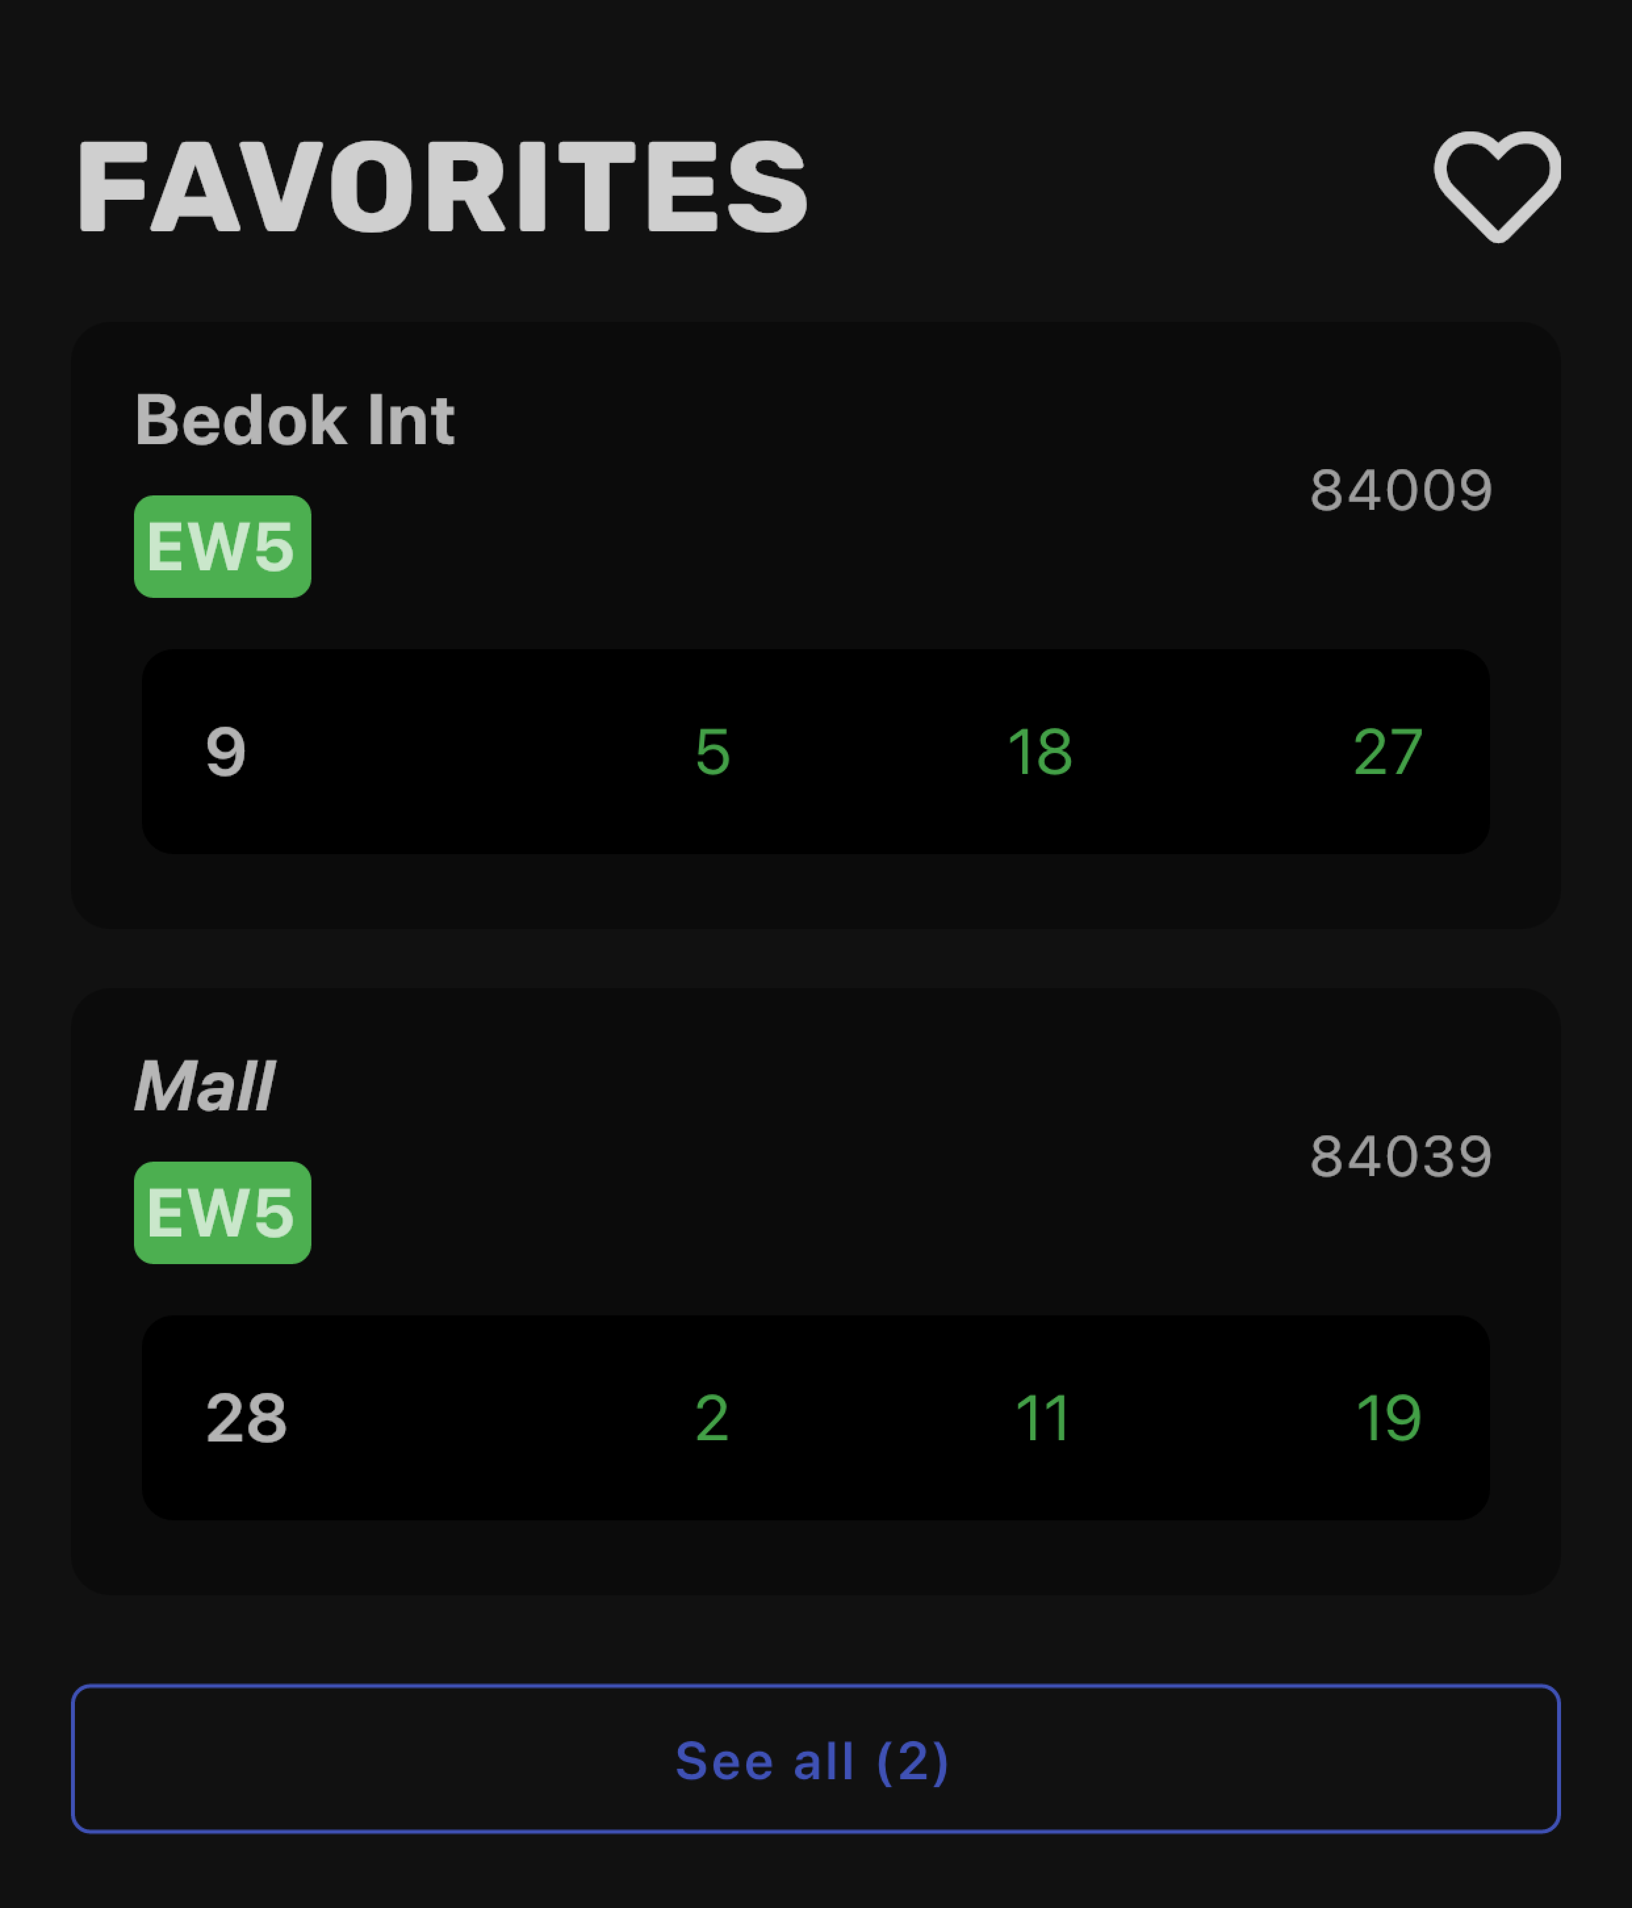Click the EW5 badge under Bedok Int
This screenshot has width=1632, height=1908.
click(222, 546)
